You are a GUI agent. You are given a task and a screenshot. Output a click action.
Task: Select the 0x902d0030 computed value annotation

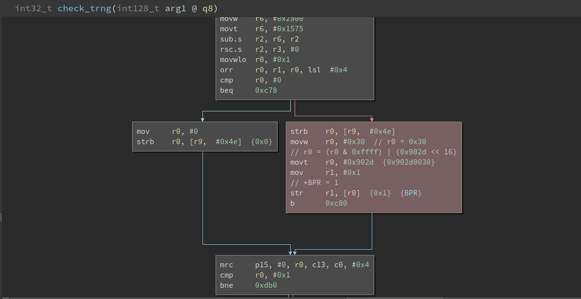point(409,162)
